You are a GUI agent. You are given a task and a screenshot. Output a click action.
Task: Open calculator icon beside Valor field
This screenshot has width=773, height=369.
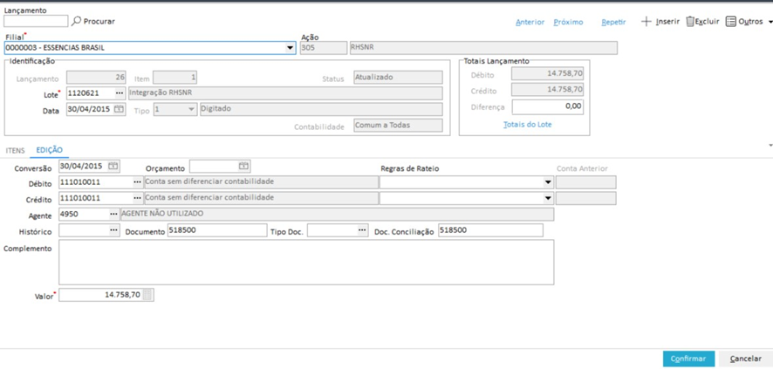coord(148,295)
